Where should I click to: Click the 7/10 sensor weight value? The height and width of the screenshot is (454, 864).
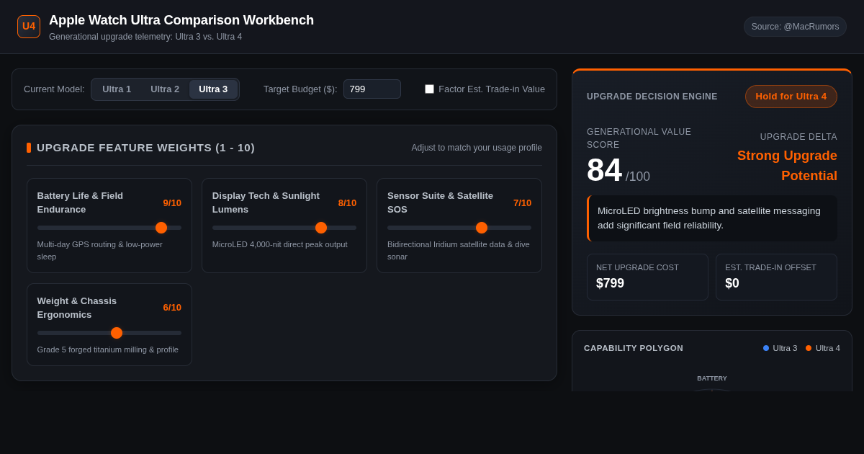pos(522,203)
